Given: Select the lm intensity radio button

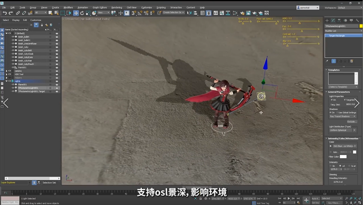Looking at the screenshot, I should coord(331,166).
